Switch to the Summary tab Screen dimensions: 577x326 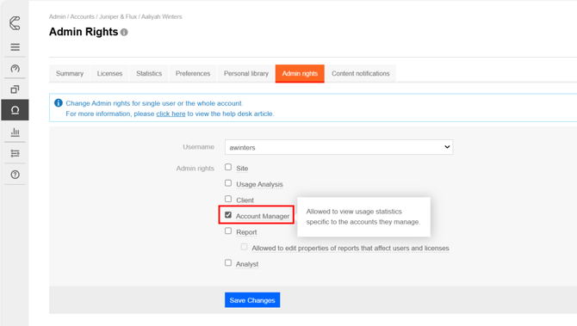click(70, 73)
